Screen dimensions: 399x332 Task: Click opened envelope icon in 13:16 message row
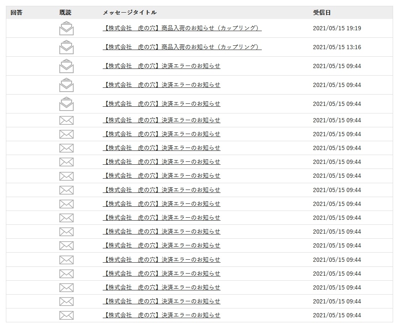point(66,47)
